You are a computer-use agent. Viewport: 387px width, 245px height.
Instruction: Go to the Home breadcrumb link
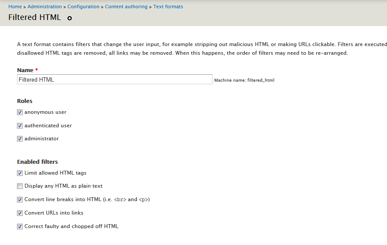[x=15, y=7]
